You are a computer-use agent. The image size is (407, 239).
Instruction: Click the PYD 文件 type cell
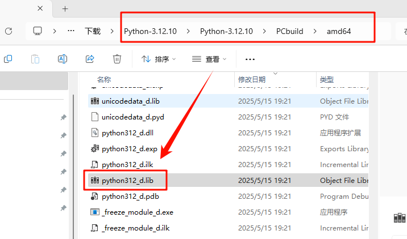(x=334, y=117)
